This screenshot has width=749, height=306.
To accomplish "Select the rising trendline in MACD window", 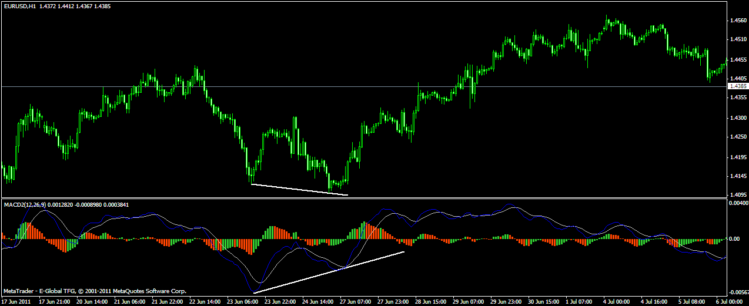I will [x=329, y=272].
